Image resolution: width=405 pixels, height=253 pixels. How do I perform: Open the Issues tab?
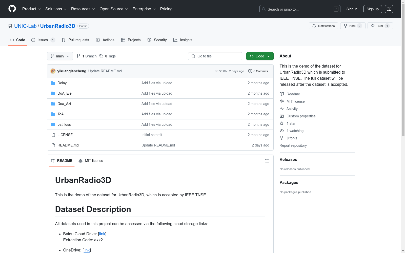43,40
